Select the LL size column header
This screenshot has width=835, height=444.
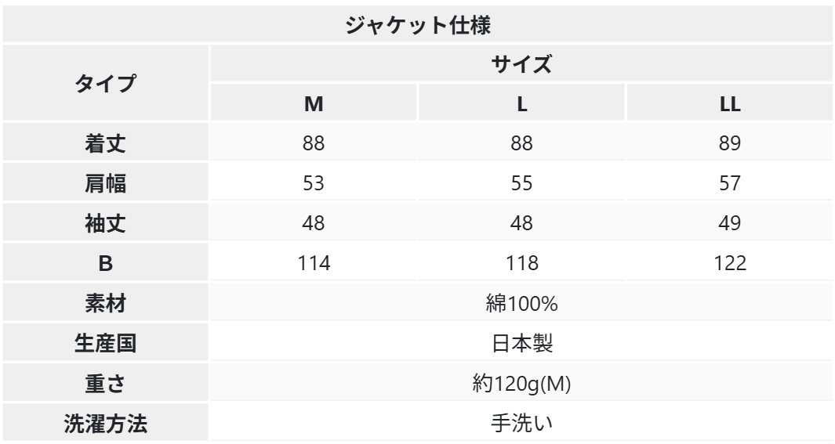tap(729, 103)
